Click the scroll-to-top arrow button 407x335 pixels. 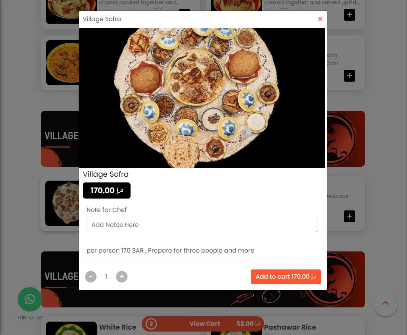pos(385,304)
